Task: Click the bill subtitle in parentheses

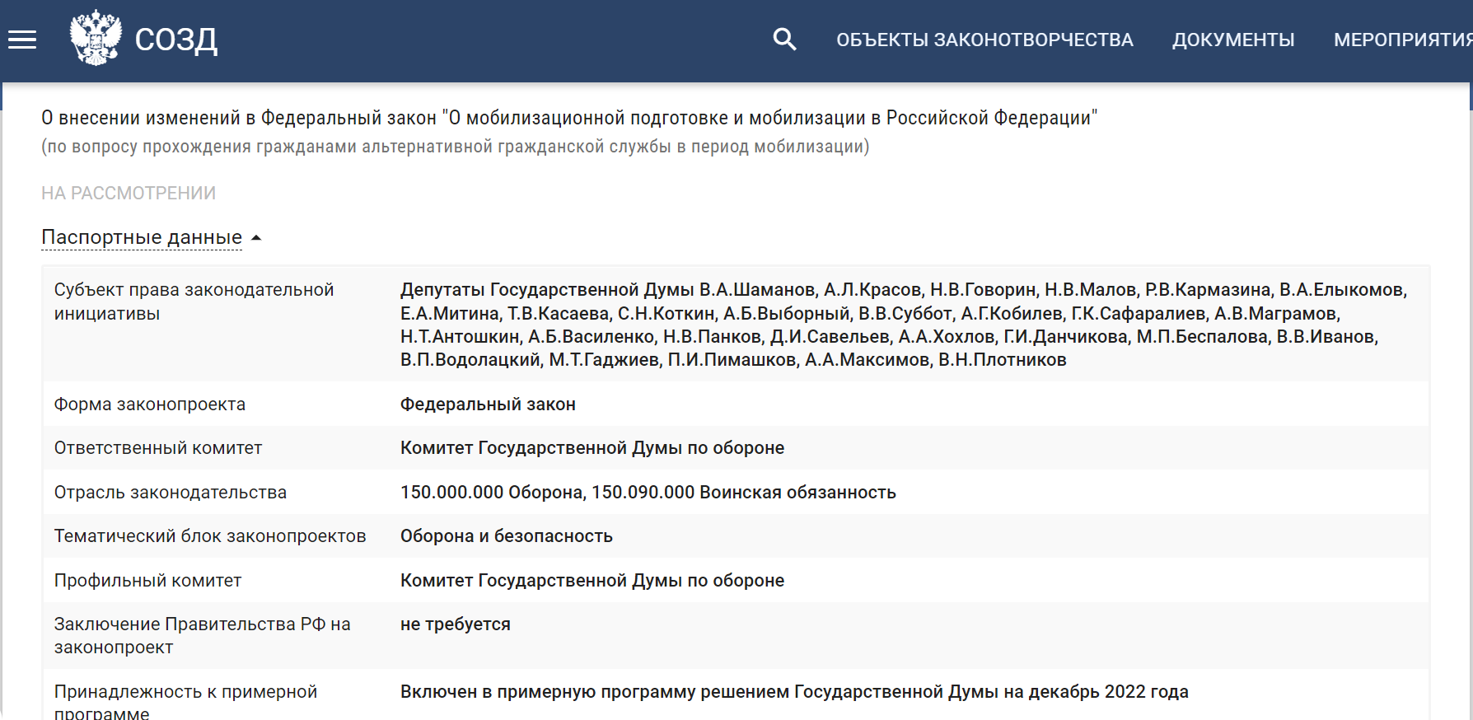Action: (456, 147)
